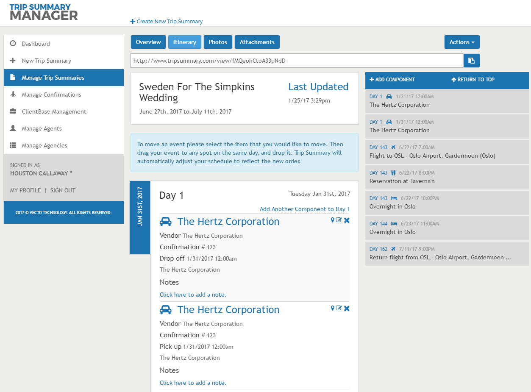Select the Attachments tab
Viewport: 531px width, 392px height.
(x=257, y=42)
